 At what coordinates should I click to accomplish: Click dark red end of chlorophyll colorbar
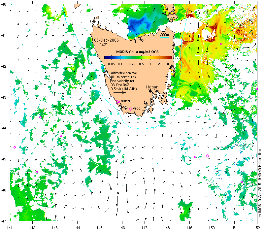[170, 57]
